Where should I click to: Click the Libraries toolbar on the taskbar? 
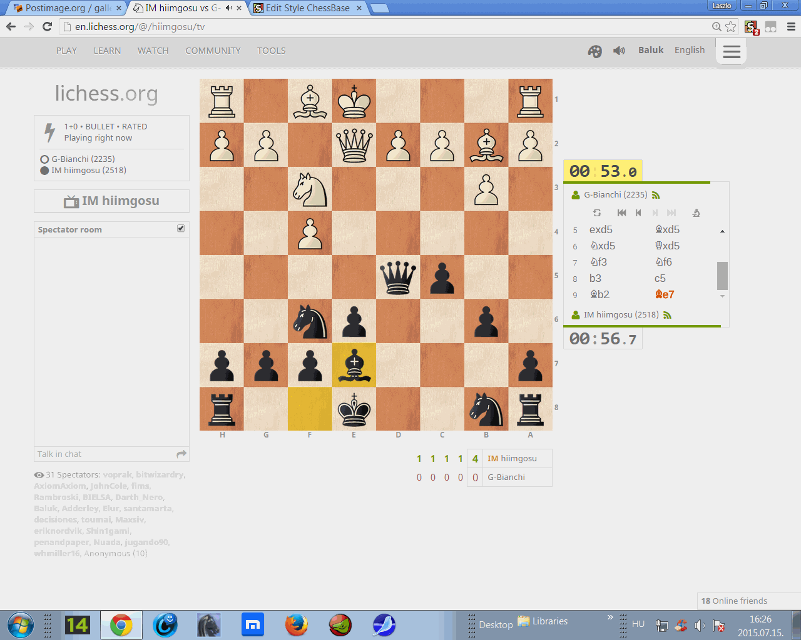click(543, 621)
